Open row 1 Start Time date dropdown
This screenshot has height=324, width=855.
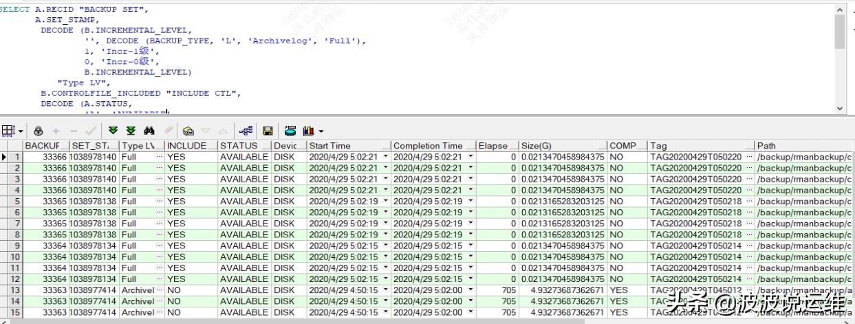(x=385, y=157)
